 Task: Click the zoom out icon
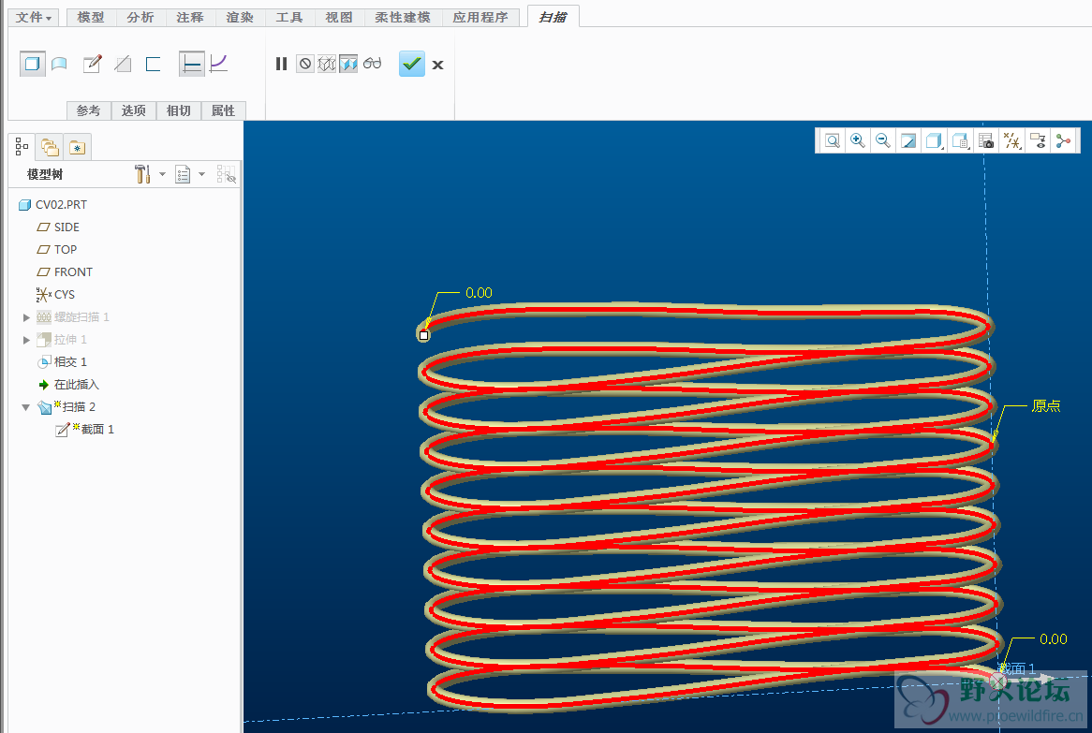coord(882,140)
